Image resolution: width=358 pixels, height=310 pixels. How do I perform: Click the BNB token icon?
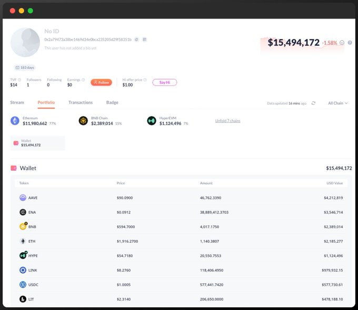pyautogui.click(x=23, y=226)
